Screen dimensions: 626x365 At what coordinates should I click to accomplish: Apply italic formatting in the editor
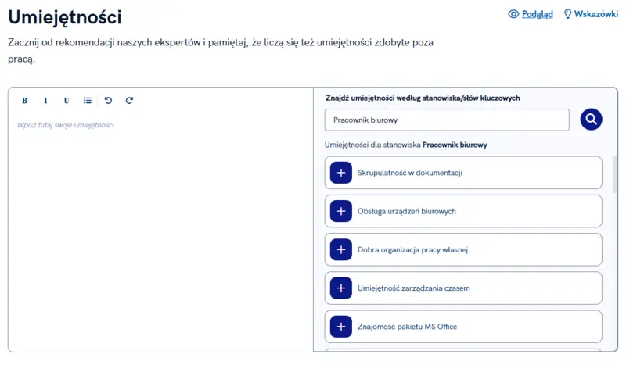coord(45,100)
